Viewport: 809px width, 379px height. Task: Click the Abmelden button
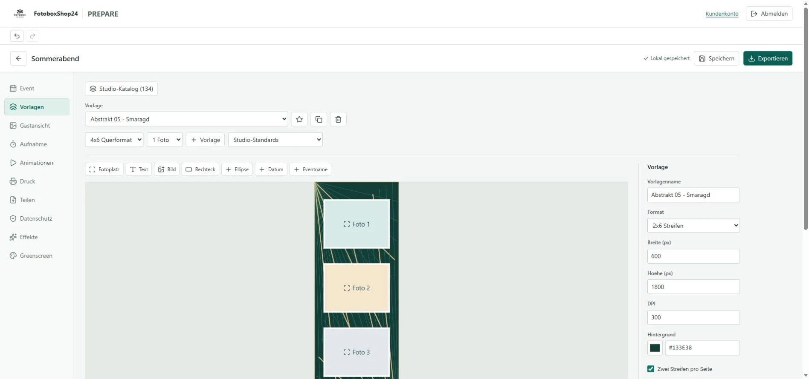click(x=769, y=14)
